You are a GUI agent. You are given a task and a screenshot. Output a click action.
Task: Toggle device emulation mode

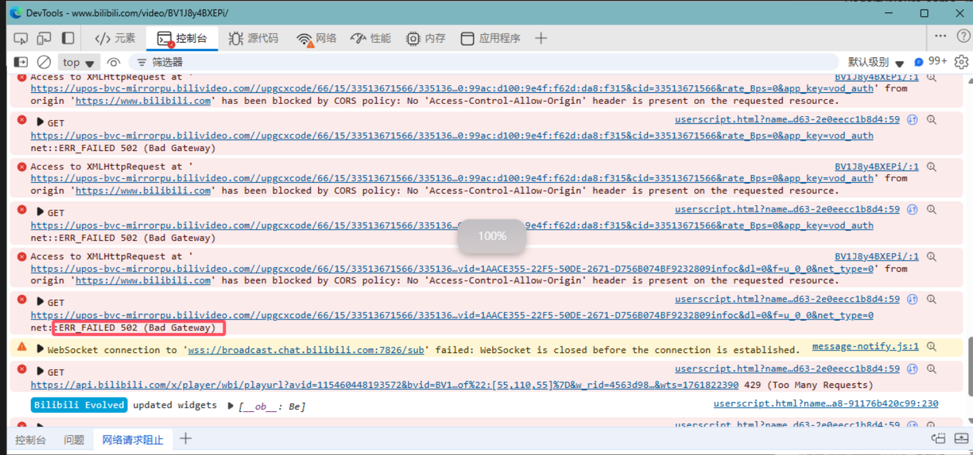pyautogui.click(x=44, y=39)
